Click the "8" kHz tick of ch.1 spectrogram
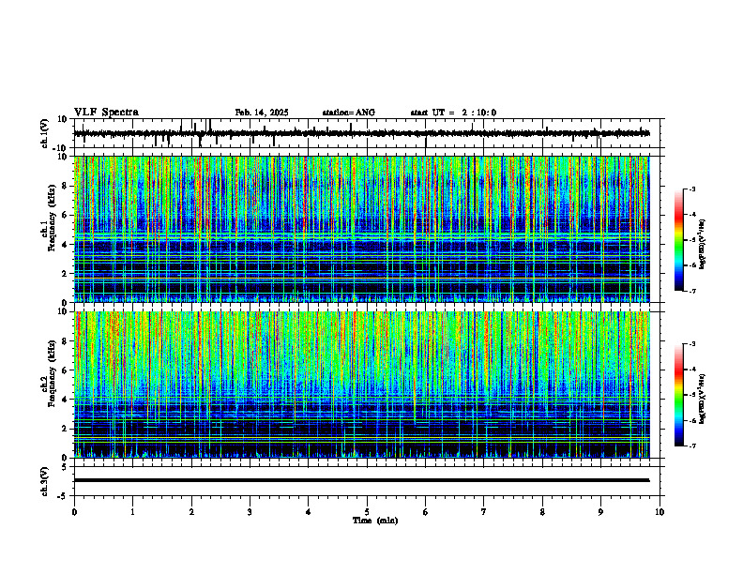Screen dimensions: 743x574 tap(66, 186)
